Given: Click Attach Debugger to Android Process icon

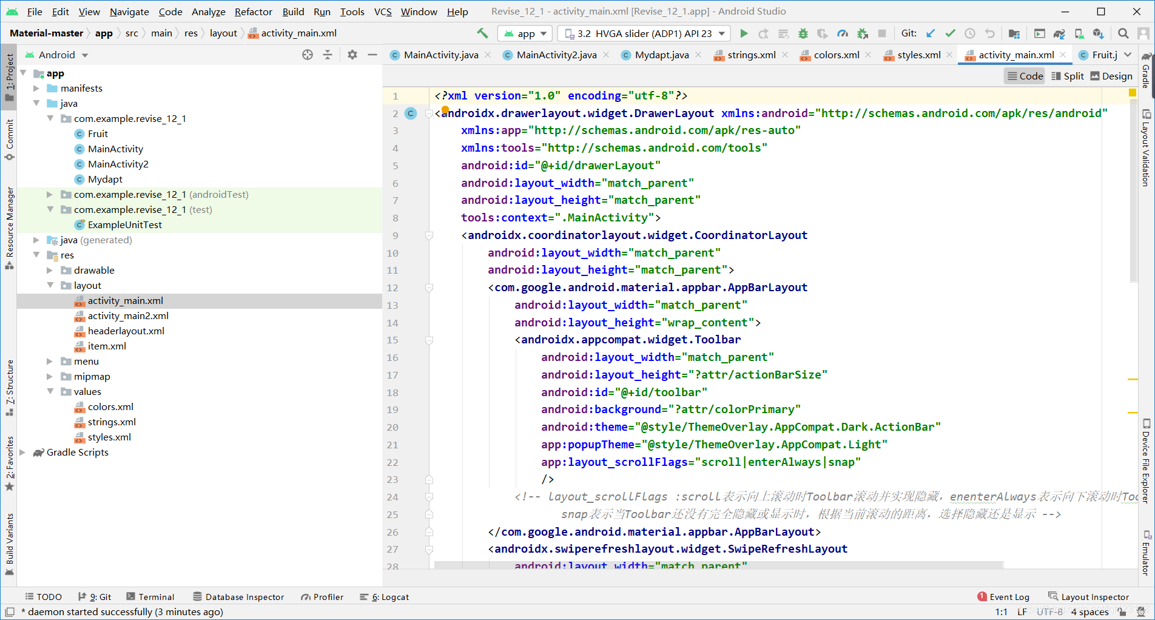Looking at the screenshot, I should click(863, 33).
